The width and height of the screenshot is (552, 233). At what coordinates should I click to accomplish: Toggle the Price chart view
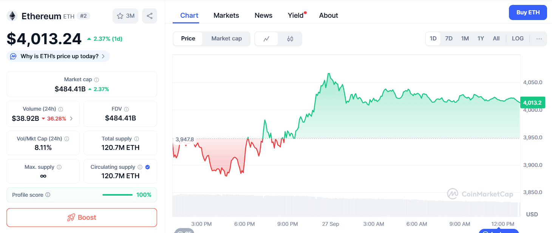pyautogui.click(x=188, y=39)
